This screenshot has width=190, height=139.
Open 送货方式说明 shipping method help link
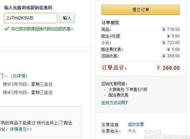point(114,103)
